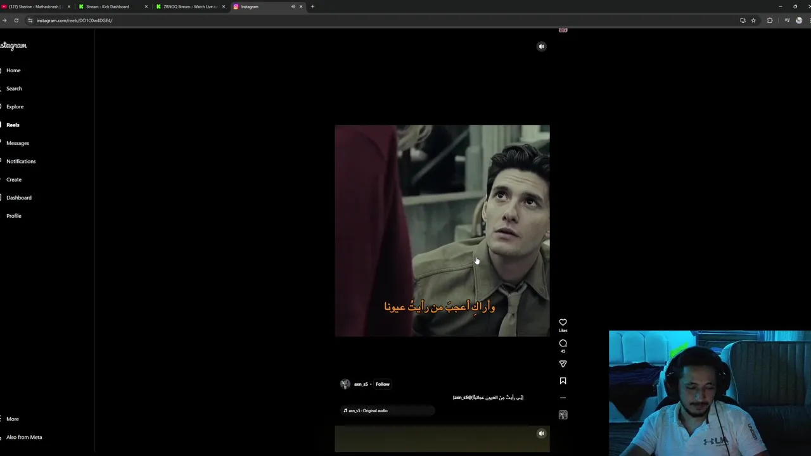Toggle sound on the next reel below

[x=541, y=433]
